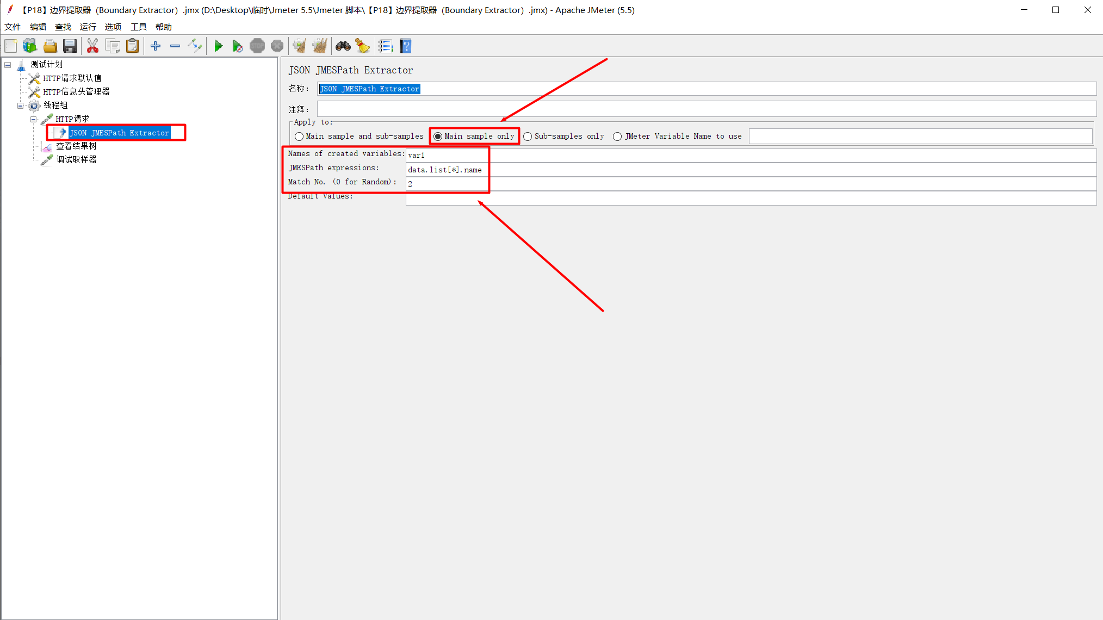1103x620 pixels.
Task: Select 线程组 tree item
Action: click(55, 106)
